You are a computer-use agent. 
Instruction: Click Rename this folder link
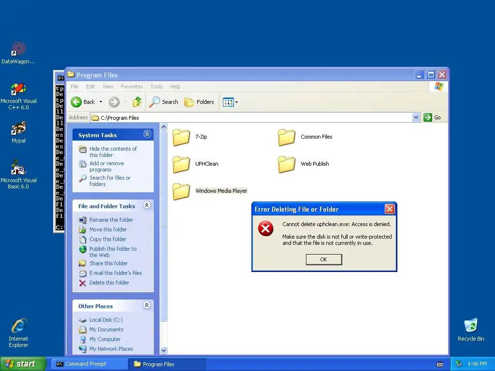[x=111, y=220]
